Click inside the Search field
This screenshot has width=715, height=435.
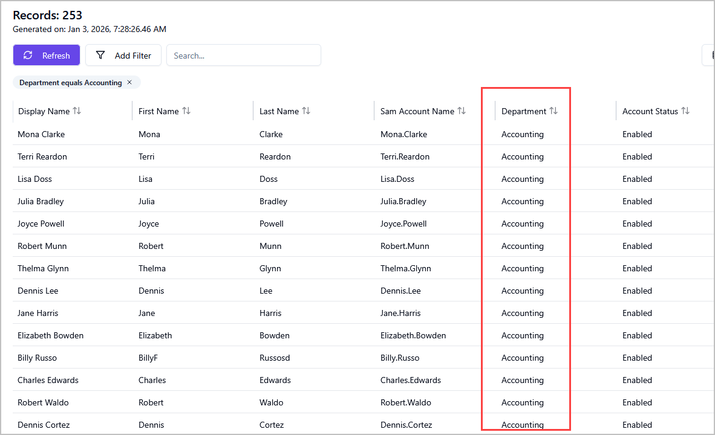[244, 55]
